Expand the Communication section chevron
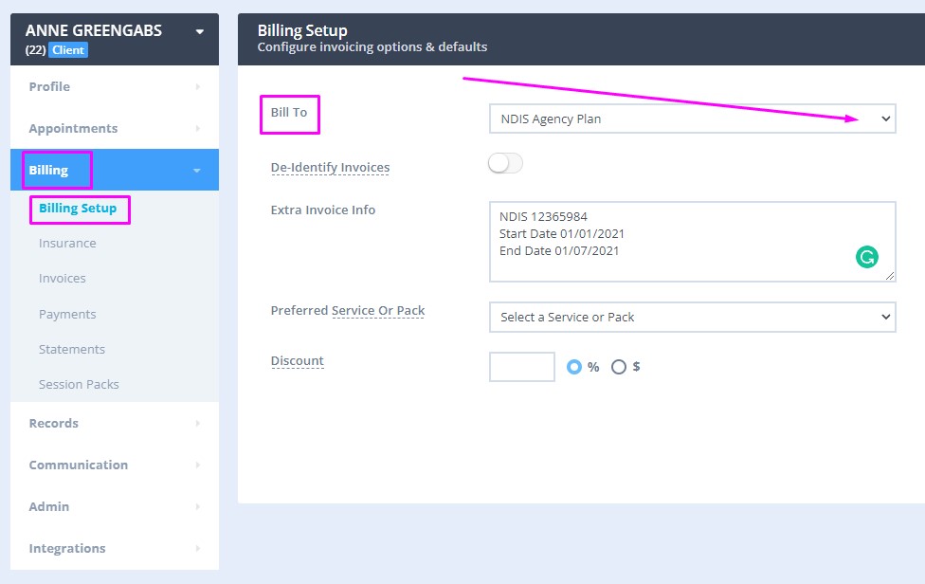This screenshot has width=925, height=584. click(x=197, y=465)
